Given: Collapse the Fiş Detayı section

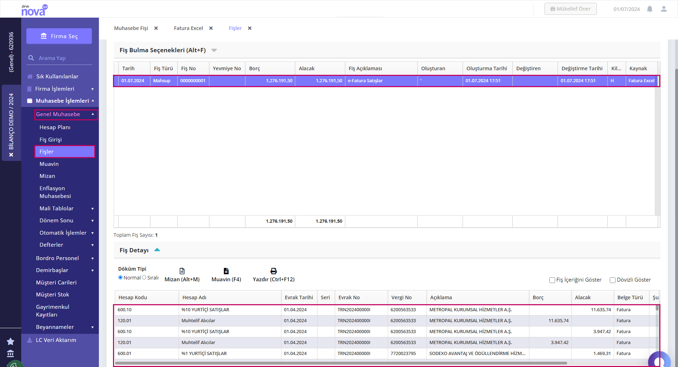Looking at the screenshot, I should point(157,250).
